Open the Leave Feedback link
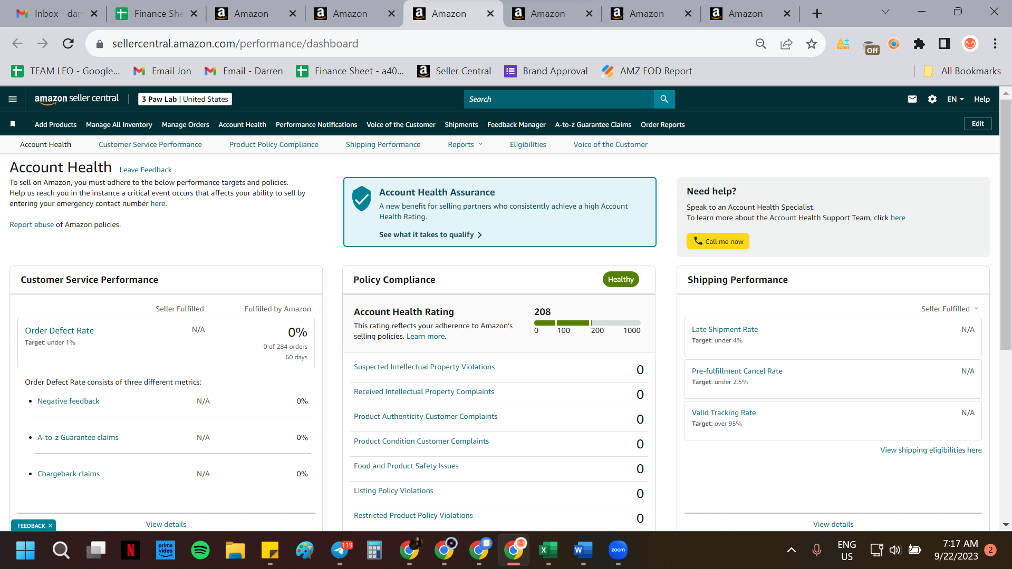This screenshot has height=569, width=1012. tap(146, 170)
